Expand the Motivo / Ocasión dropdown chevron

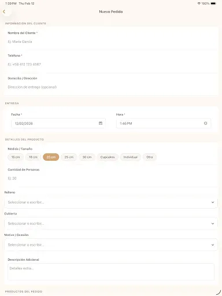pos(213,245)
